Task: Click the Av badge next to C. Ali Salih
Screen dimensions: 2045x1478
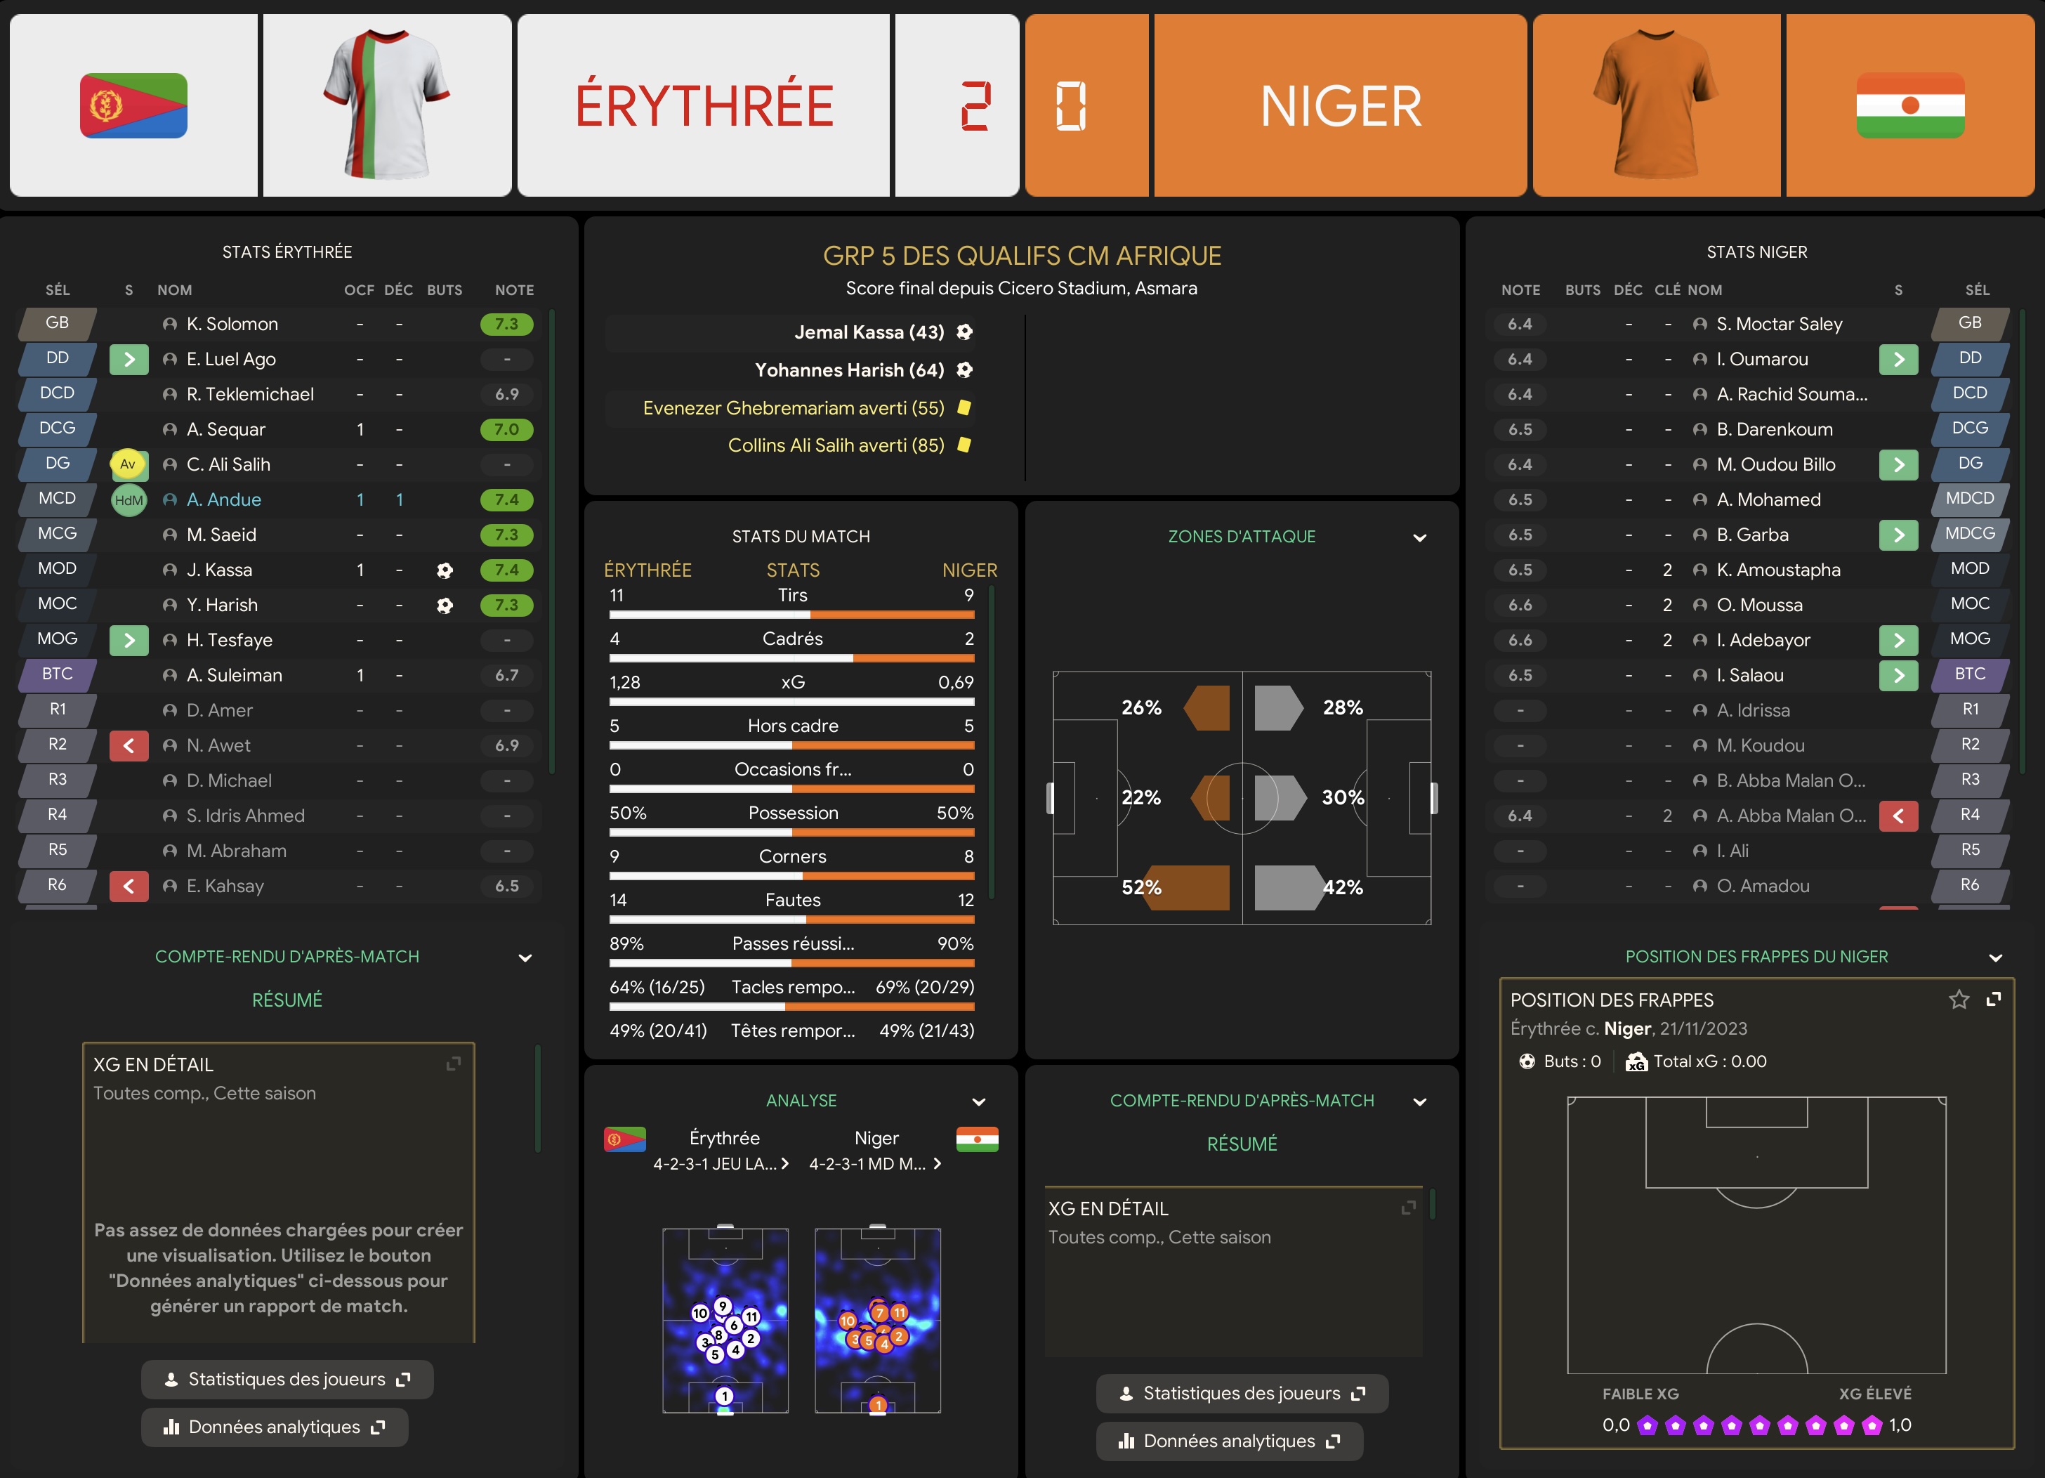Action: pyautogui.click(x=129, y=464)
